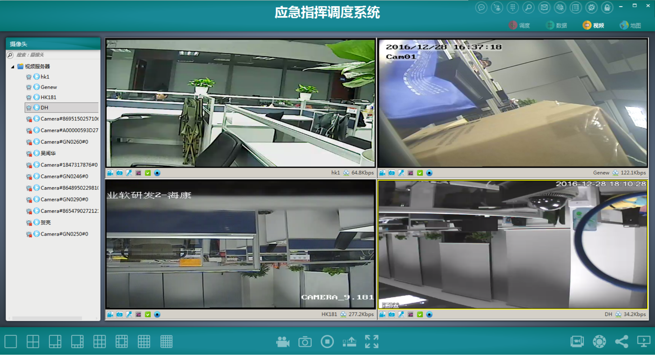Switch to the 地图 map tab
This screenshot has width=655, height=355.
click(631, 25)
